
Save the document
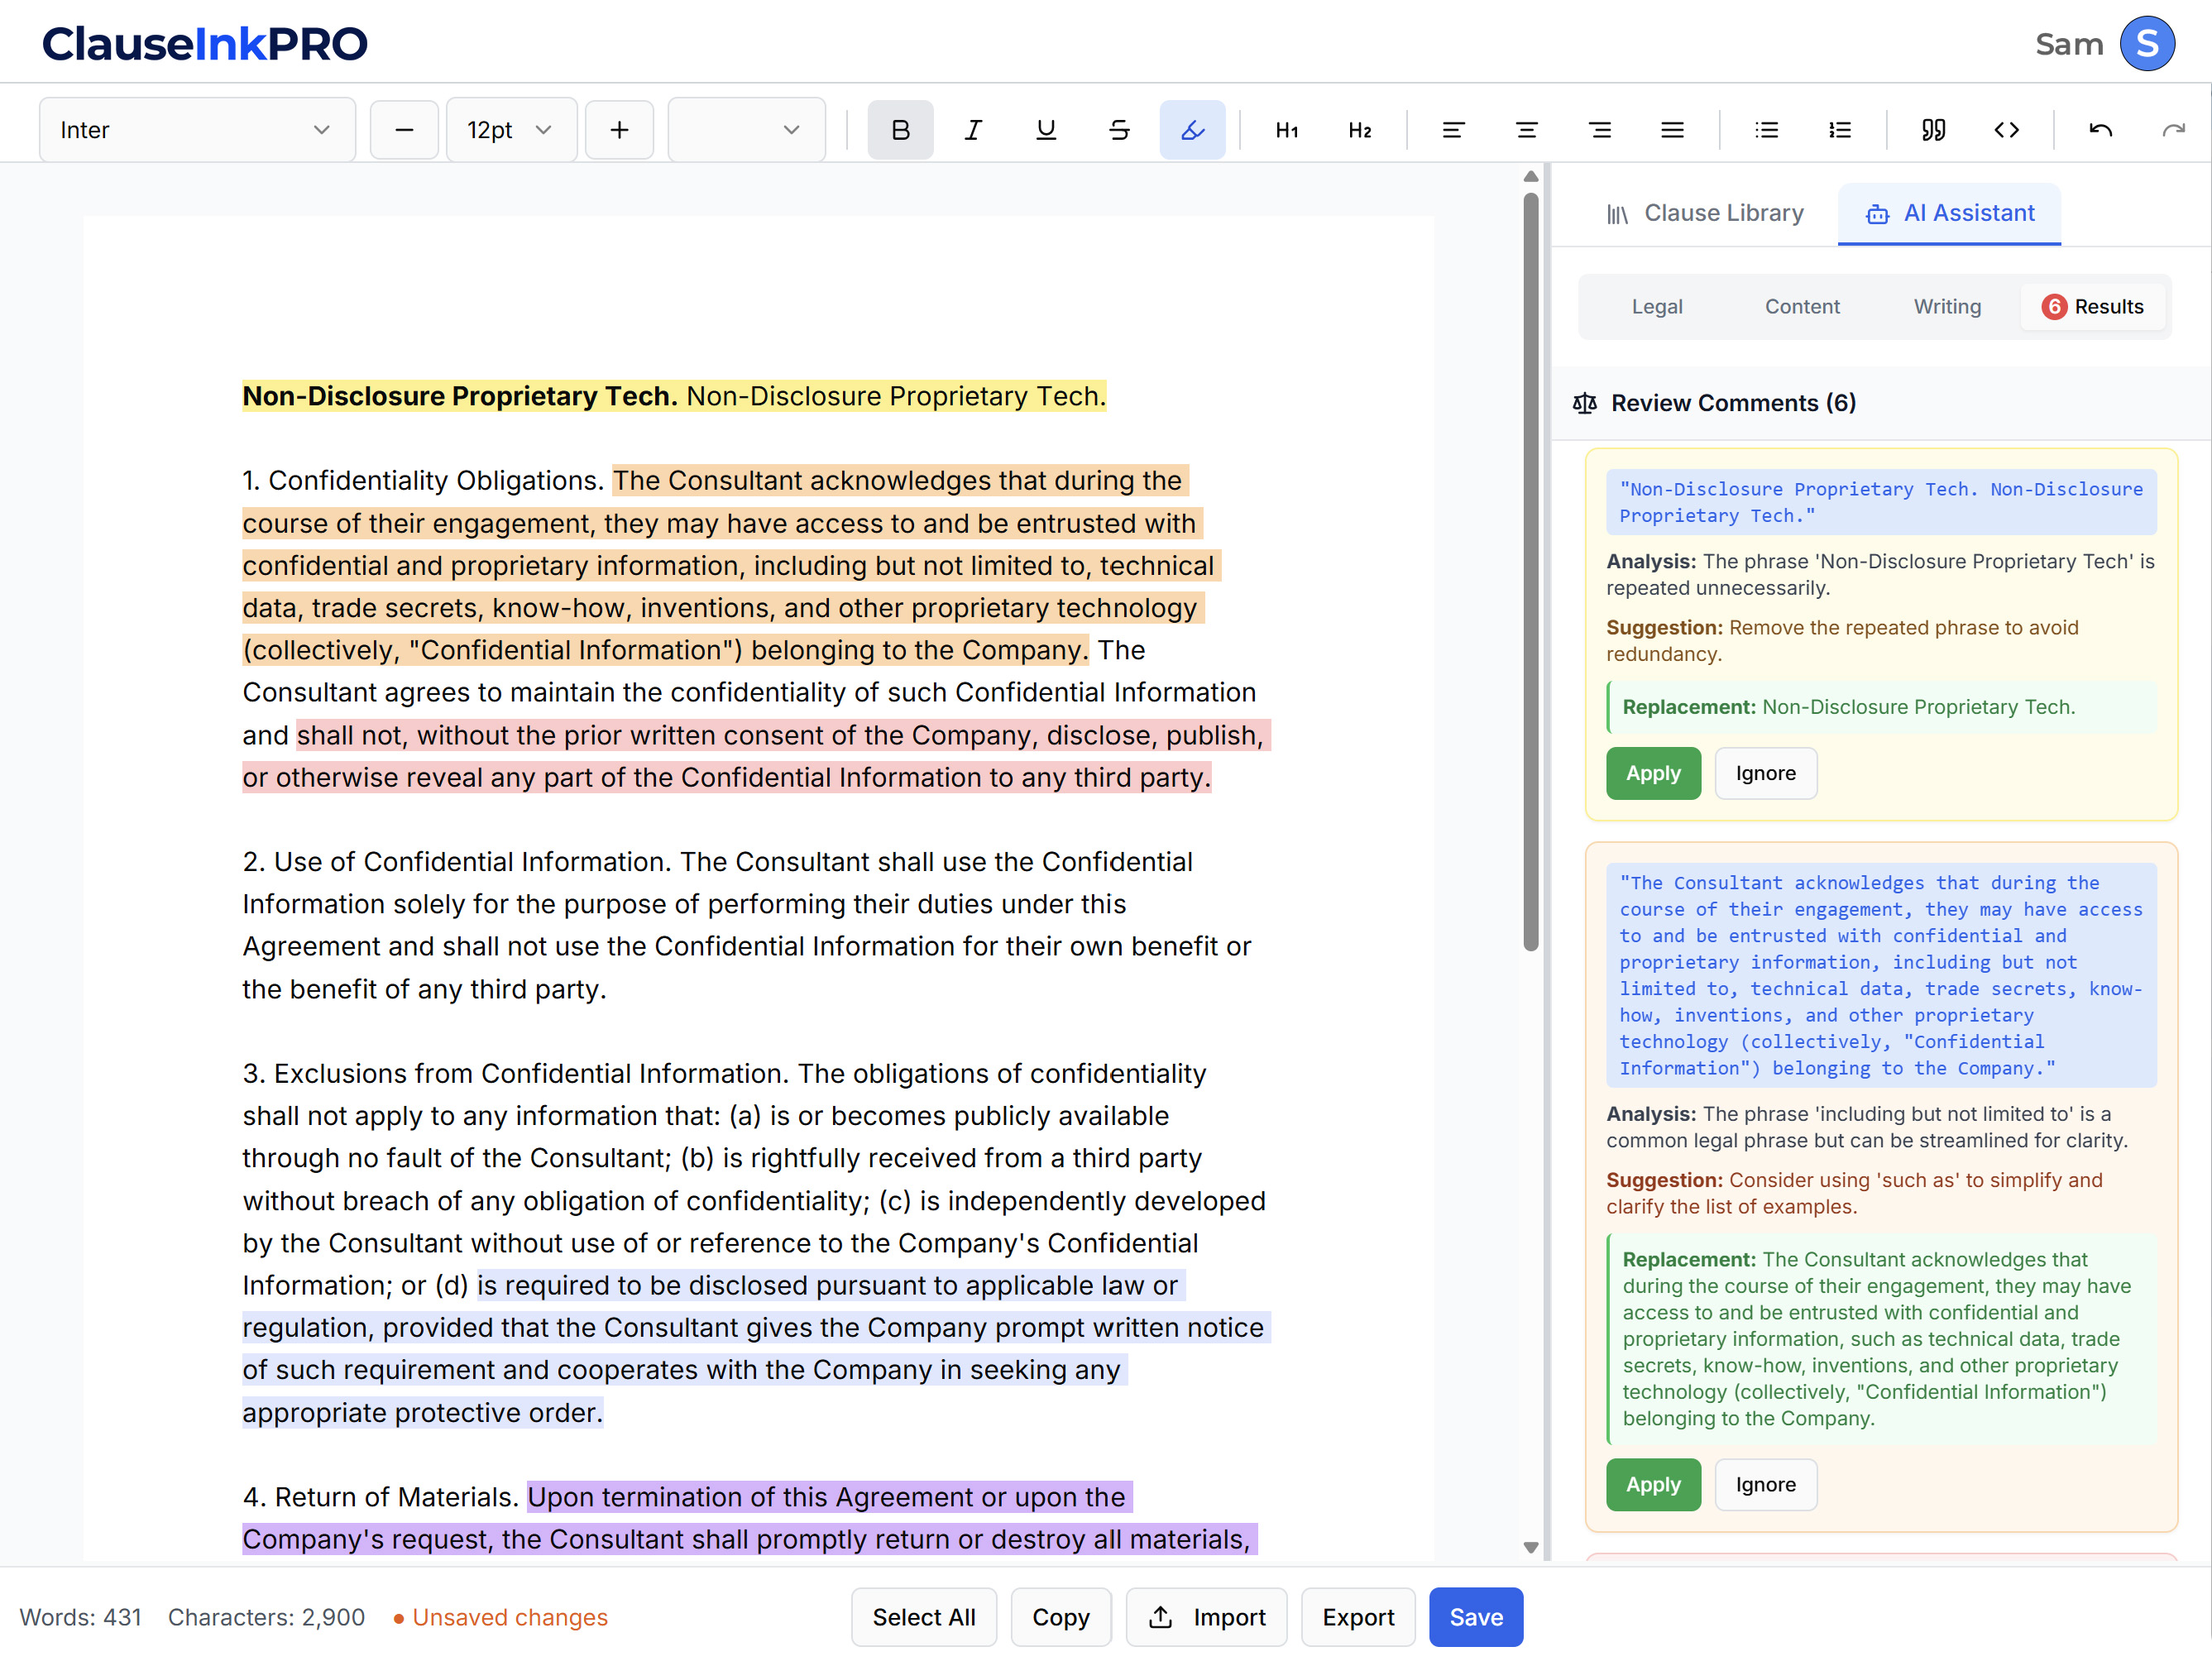pyautogui.click(x=1475, y=1616)
